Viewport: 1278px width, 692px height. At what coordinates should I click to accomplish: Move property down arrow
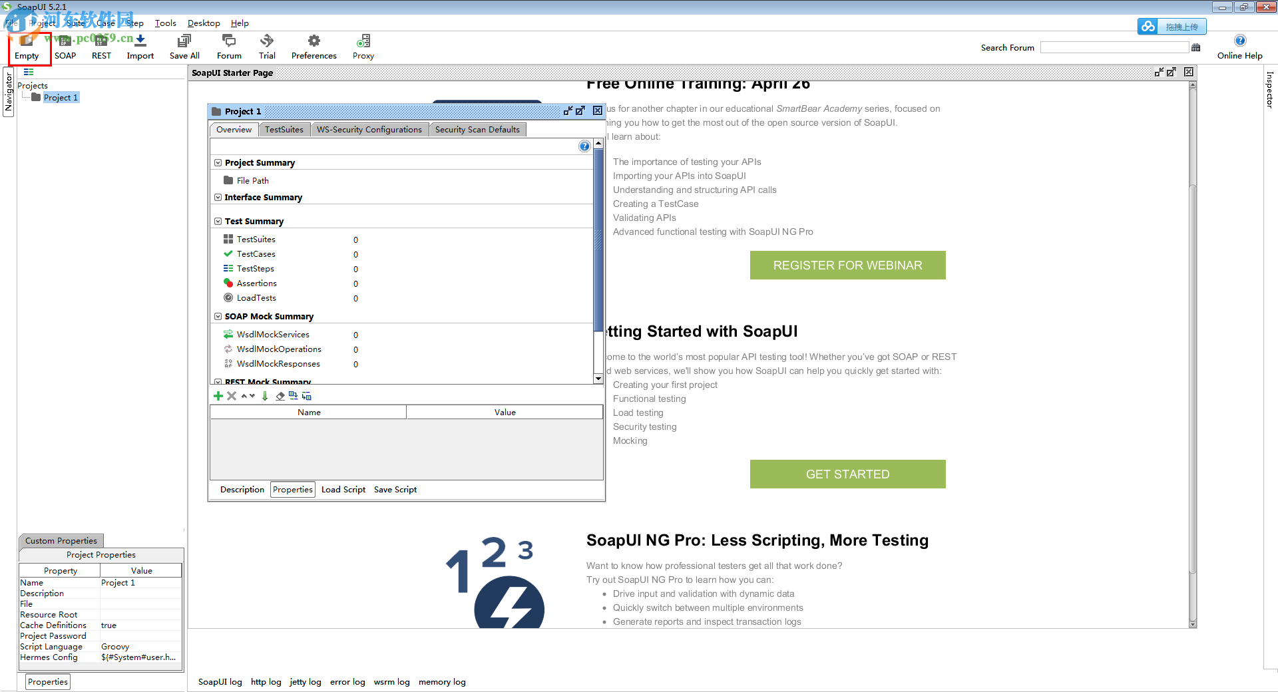coord(252,396)
